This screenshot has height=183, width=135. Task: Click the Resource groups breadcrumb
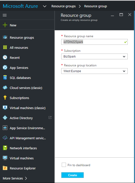pos(63,6)
